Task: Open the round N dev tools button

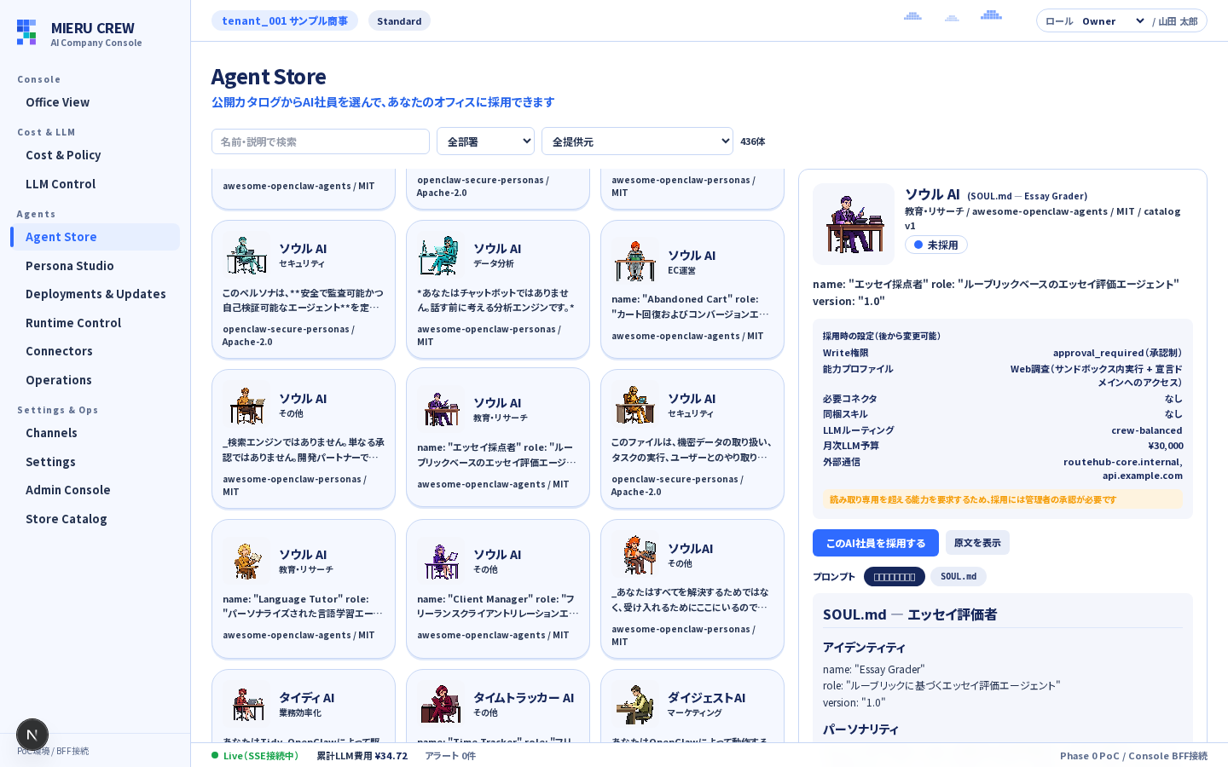Action: tap(32, 735)
